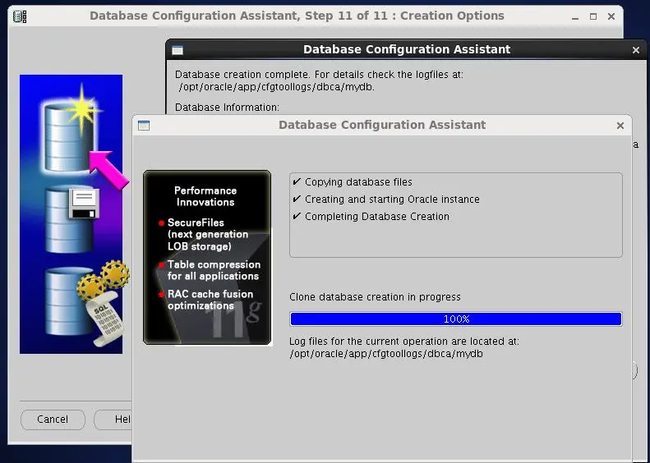Minimize the Creation Options wizard window
This screenshot has height=463, width=650.
575,16
